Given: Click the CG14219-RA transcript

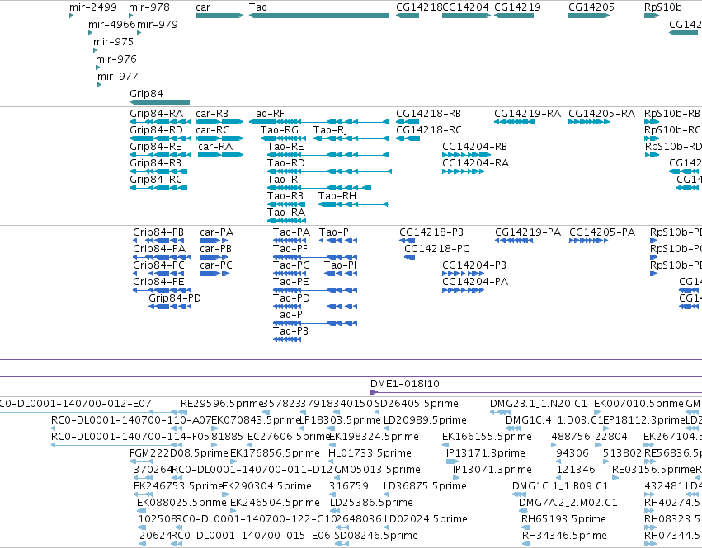Looking at the screenshot, I should (x=514, y=122).
